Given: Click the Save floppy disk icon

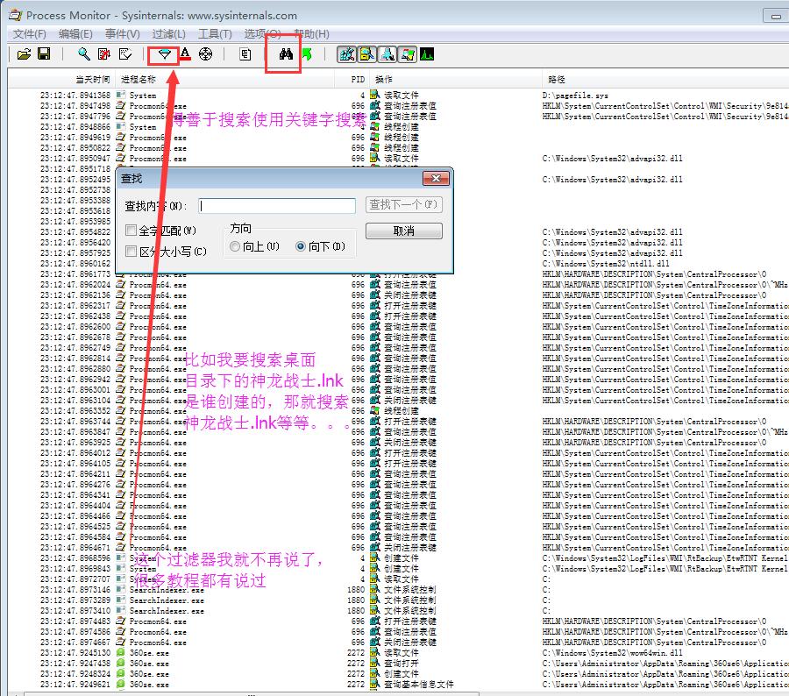Looking at the screenshot, I should click(x=44, y=54).
